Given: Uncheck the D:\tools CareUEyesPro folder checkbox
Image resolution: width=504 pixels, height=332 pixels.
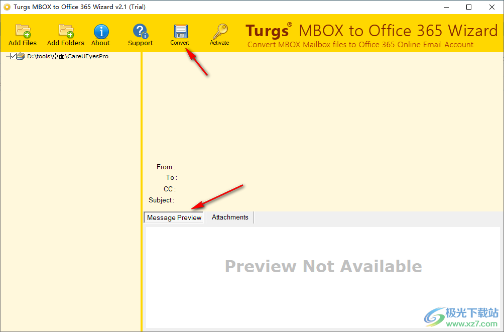Looking at the screenshot, I should tap(13, 56).
